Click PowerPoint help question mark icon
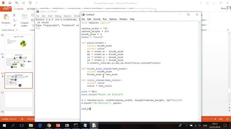Image resolution: width=231 pixels, height=129 pixels. pyautogui.click(x=201, y=3)
